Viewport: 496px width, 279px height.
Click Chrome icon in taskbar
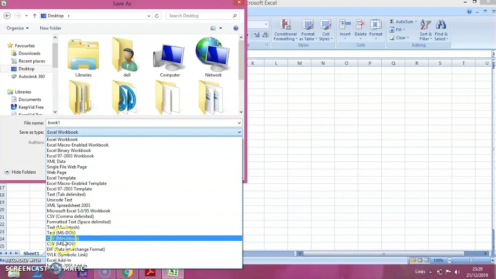(127, 272)
